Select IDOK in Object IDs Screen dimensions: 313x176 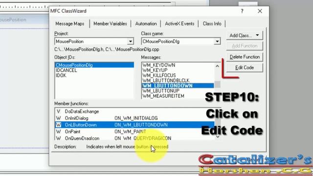pos(94,75)
